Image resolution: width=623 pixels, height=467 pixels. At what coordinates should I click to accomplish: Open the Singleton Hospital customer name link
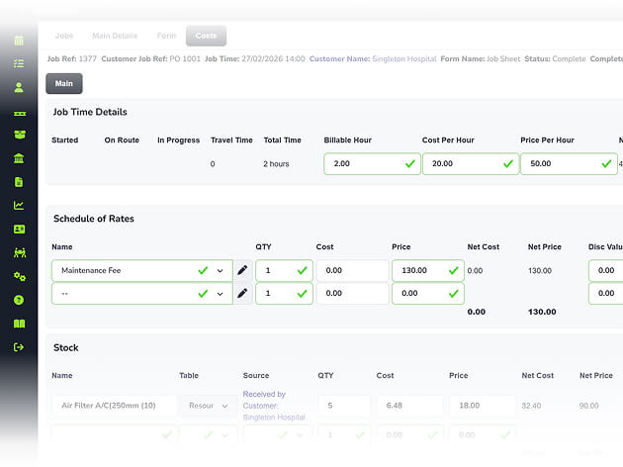point(404,58)
